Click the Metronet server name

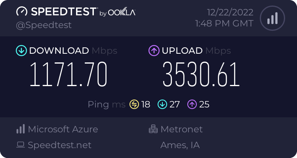coord(182,129)
